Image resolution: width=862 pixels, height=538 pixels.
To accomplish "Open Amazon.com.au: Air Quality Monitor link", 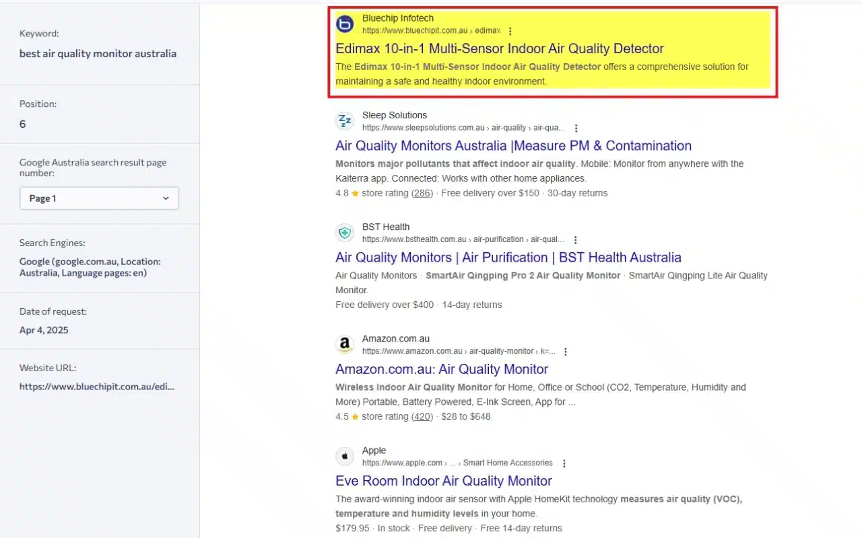I will tap(442, 369).
